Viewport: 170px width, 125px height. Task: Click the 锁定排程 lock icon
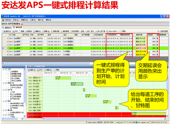[x=71, y=31]
